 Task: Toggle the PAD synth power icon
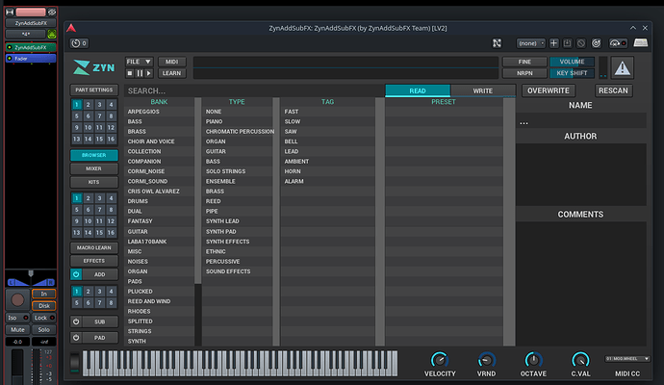tap(77, 338)
